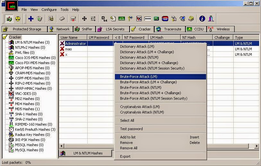The height and width of the screenshot is (166, 261).
Task: Click the green calculator toolbar icon
Action: [156, 19]
